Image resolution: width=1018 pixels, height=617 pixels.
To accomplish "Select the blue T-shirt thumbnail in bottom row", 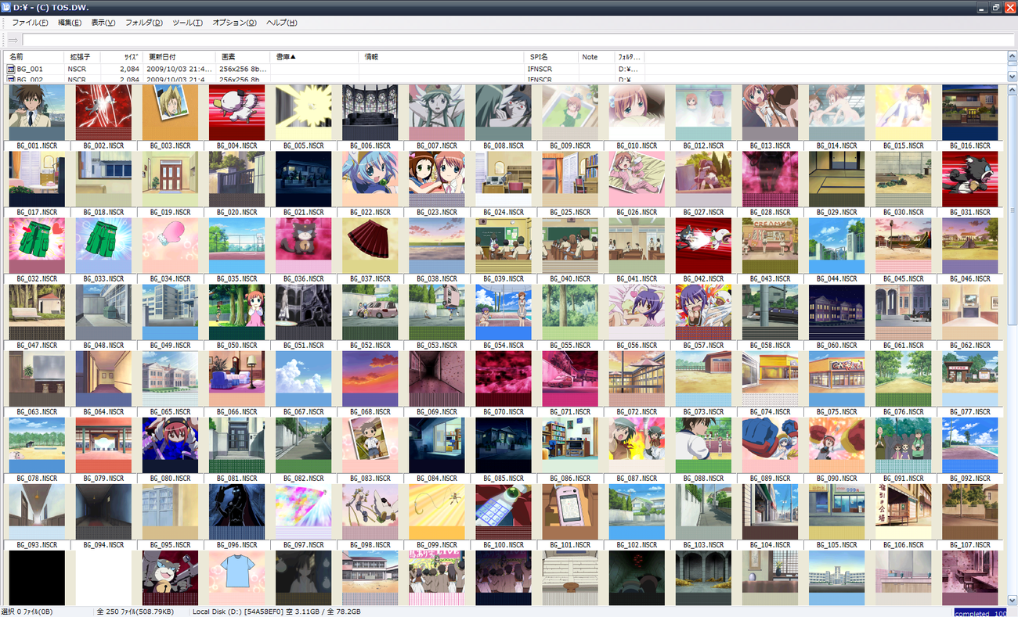I will pos(237,578).
